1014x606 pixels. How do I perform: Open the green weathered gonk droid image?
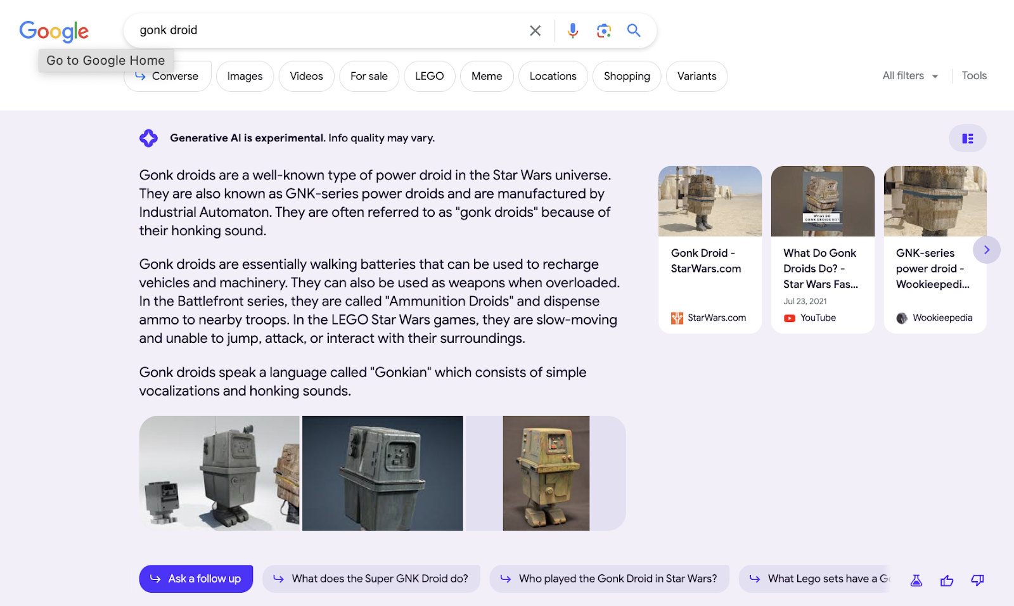[x=546, y=473]
